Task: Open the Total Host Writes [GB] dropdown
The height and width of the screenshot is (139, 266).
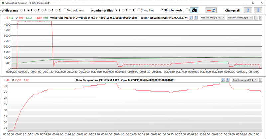Action: pos(239,17)
